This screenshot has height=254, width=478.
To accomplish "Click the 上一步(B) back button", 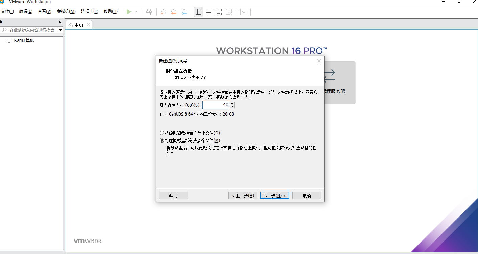I will point(243,196).
